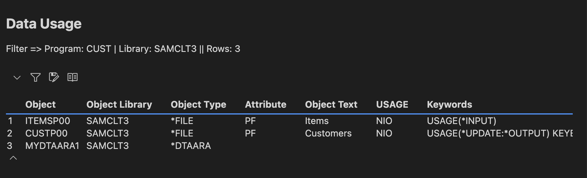Click the USAGE(*UPDATE:*OUTPUT) keywords cell
587x178 pixels.
tap(488, 133)
